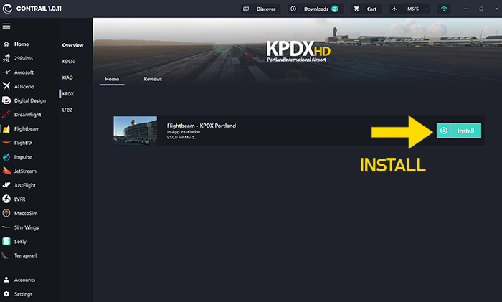Click the Flightbeam - KPDX Portland title

[202, 126]
